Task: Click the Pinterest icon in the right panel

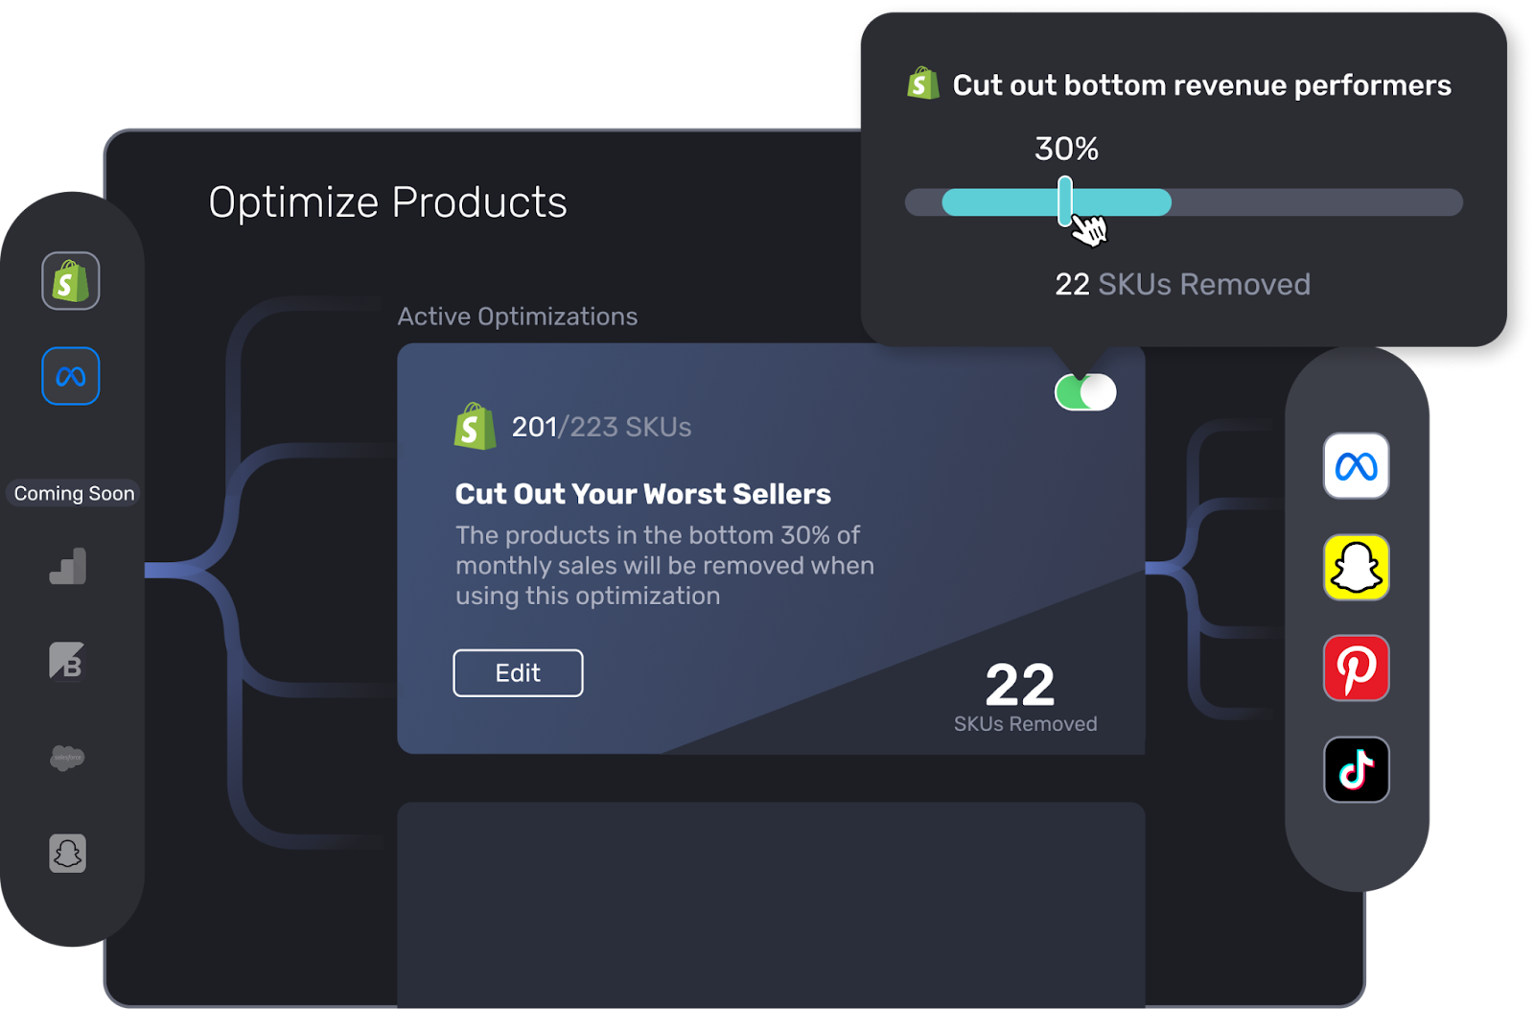Action: 1356,669
